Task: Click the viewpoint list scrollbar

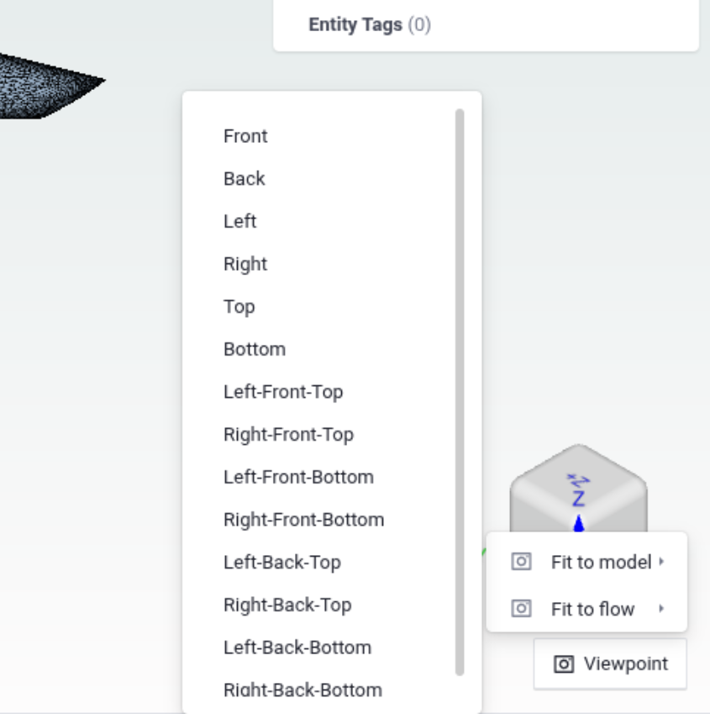Action: [460, 392]
